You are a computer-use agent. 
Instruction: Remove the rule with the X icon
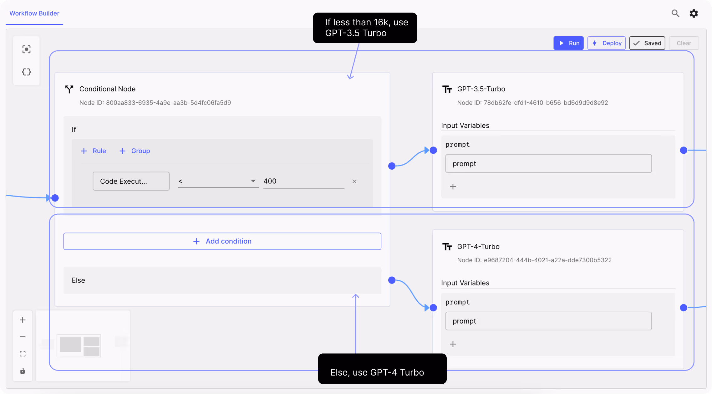pos(354,181)
